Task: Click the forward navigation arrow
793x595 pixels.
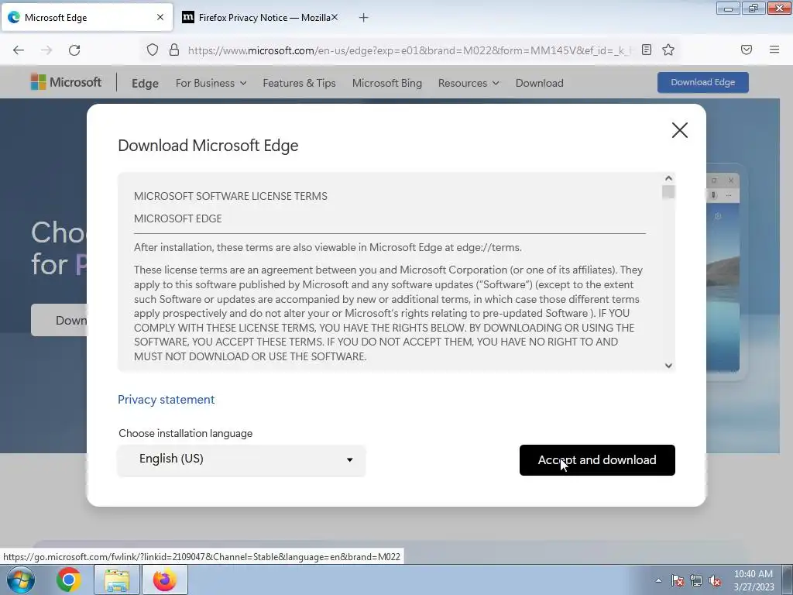Action: tap(46, 50)
